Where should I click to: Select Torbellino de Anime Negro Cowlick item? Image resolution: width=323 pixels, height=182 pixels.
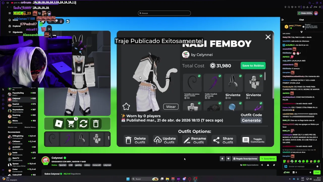click(x=192, y=86)
